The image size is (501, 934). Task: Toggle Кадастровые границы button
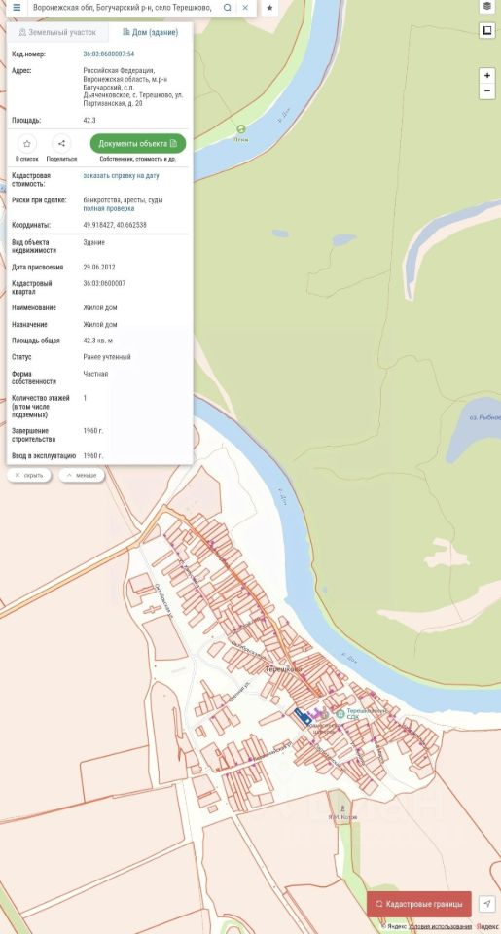(418, 904)
